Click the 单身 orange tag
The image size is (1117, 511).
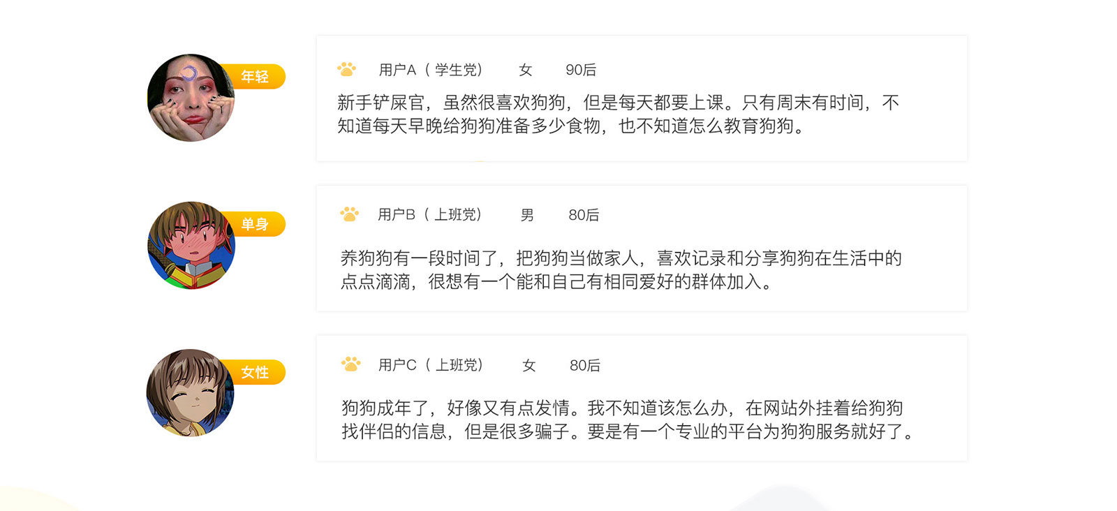tap(256, 224)
